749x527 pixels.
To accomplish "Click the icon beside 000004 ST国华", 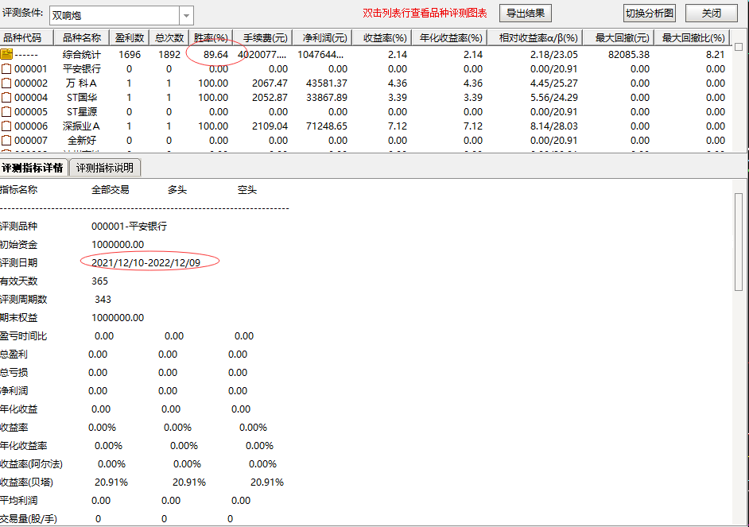I will [6, 98].
